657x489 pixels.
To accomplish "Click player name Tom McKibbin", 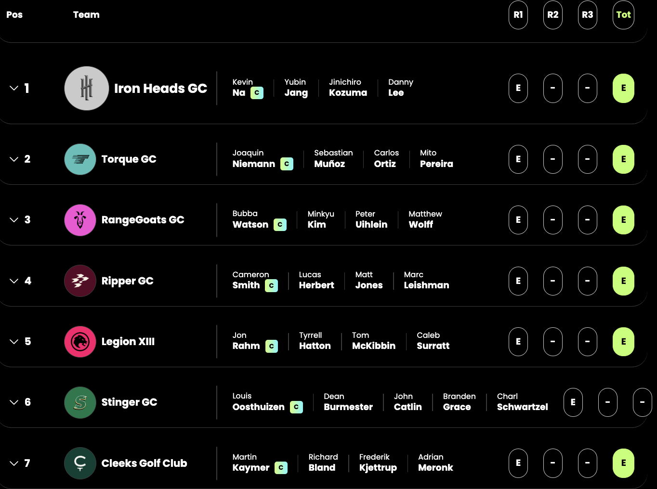I will 374,341.
